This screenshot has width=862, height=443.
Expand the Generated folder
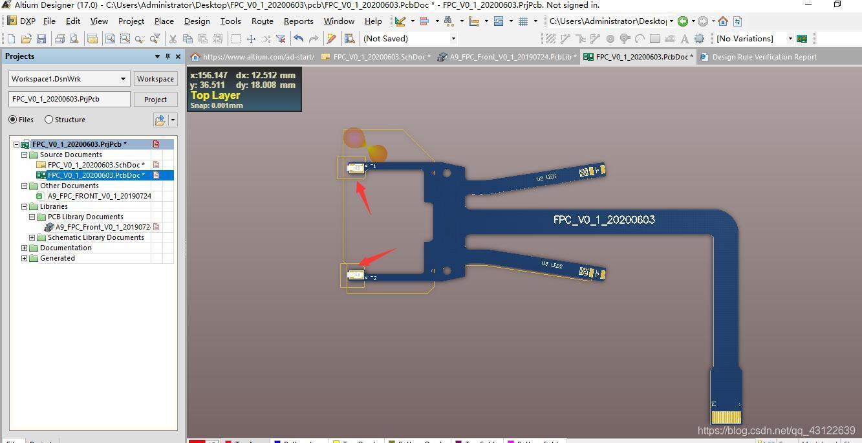pos(25,258)
